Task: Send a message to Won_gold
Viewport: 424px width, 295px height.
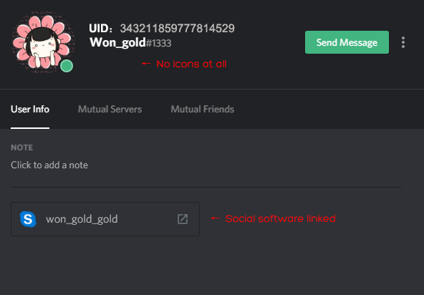Action: click(x=347, y=42)
